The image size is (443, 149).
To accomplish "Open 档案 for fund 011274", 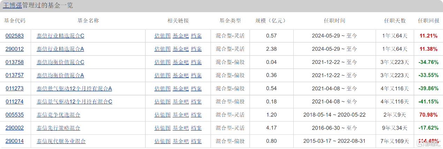I will coord(196,102).
